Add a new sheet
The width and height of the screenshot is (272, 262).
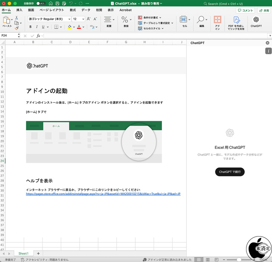38,254
